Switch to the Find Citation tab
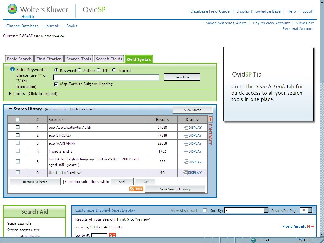Image resolution: width=324 pixels, height=243 pixels. pyautogui.click(x=49, y=59)
